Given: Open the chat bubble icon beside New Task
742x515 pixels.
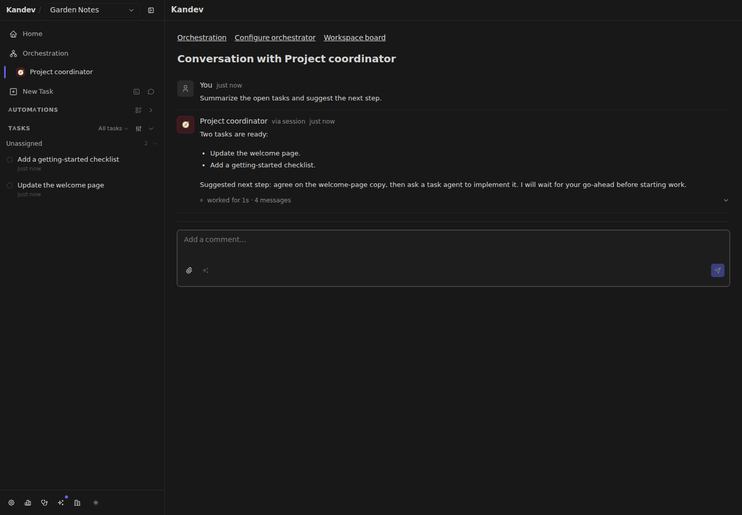Looking at the screenshot, I should pos(151,92).
